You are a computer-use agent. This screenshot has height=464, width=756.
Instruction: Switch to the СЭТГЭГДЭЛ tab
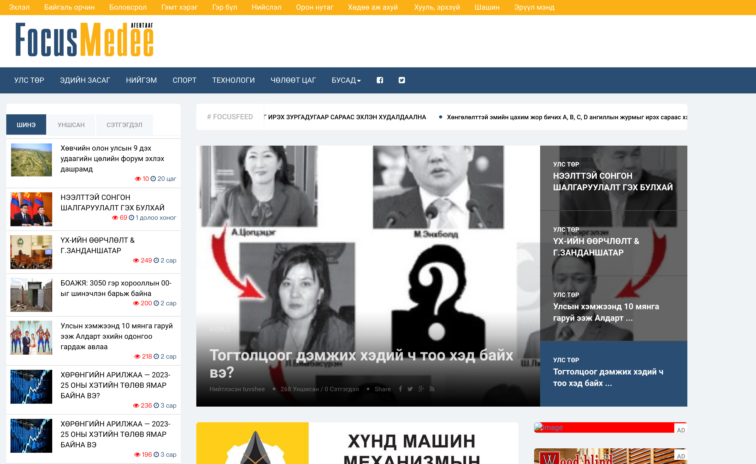(124, 125)
